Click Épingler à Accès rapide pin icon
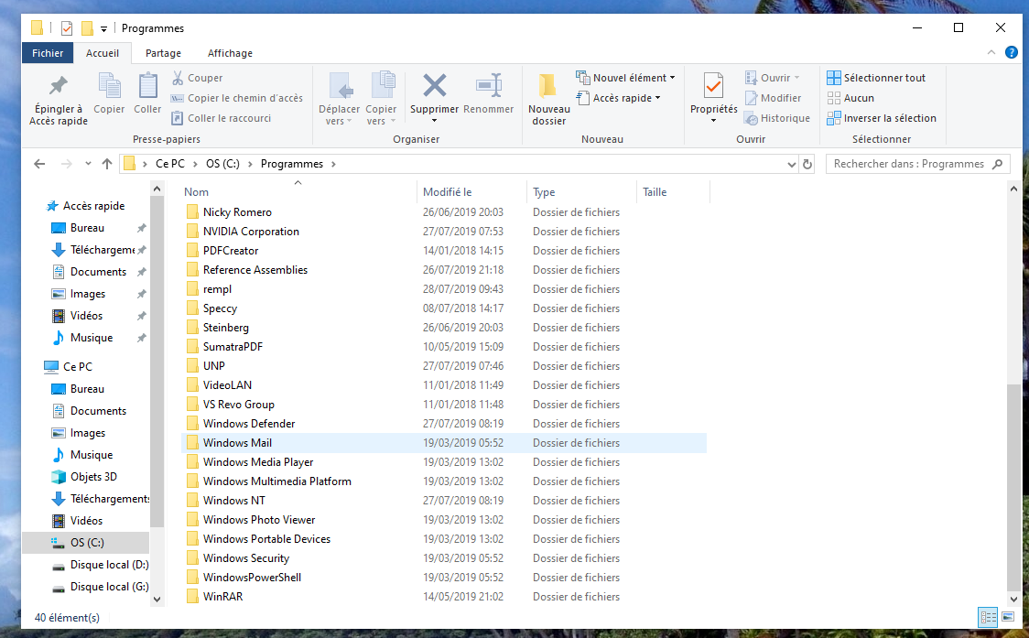1029x638 pixels. pyautogui.click(x=59, y=85)
